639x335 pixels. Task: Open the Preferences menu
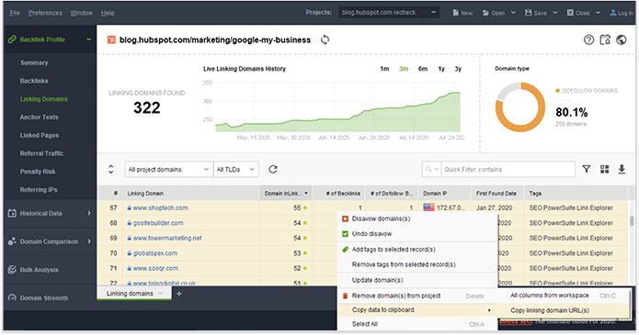tap(45, 13)
